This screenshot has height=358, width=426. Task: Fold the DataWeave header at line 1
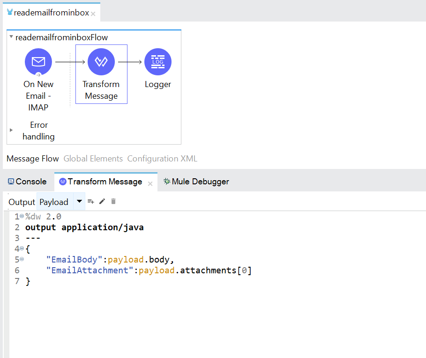(x=22, y=216)
